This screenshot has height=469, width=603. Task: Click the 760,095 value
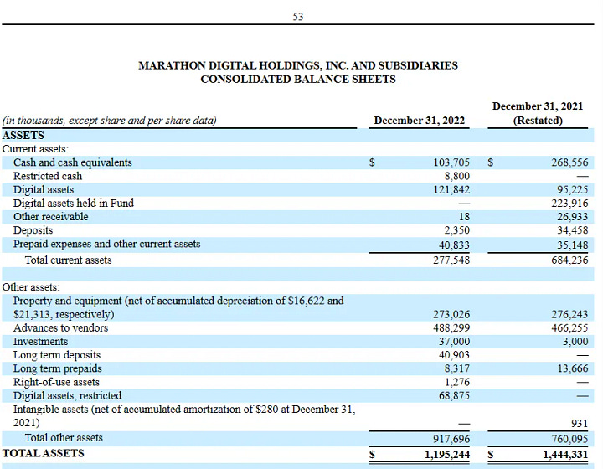coord(569,439)
